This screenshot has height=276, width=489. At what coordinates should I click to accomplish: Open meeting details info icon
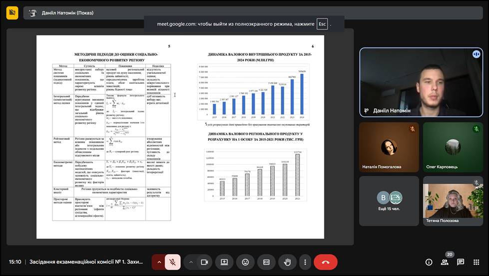tap(429, 262)
